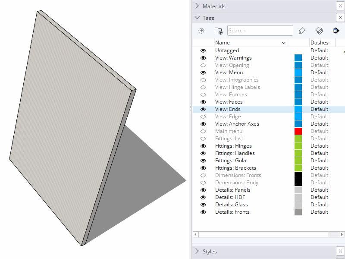
Task: Click the Styles panel expand arrow
Action: pos(197,251)
